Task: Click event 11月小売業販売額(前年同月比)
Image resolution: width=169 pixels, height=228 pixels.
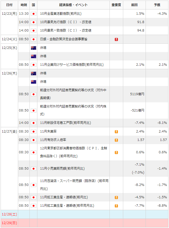Action: coord(62,169)
